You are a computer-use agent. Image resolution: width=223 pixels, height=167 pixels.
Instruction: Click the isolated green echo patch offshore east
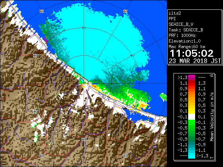click(x=163, y=97)
